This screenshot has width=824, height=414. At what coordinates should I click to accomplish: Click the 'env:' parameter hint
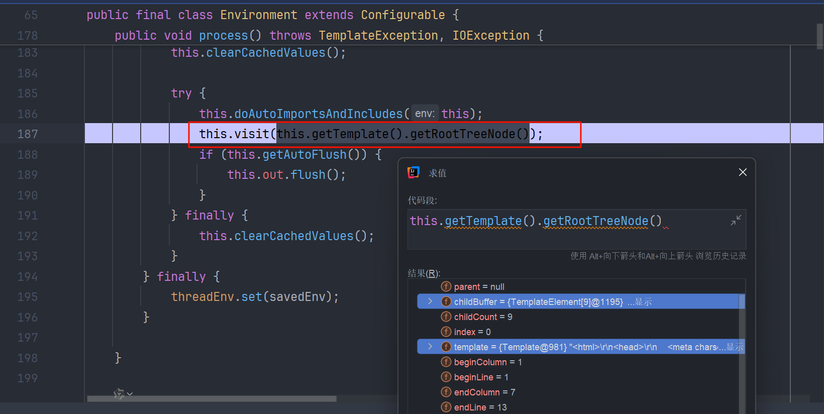point(425,114)
